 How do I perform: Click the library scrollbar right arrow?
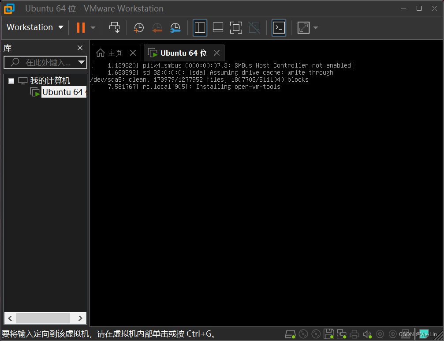click(80, 318)
